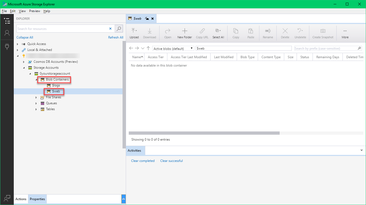This screenshot has width=366, height=205.
Task: Go forward with the right arrow
Action: click(137, 48)
